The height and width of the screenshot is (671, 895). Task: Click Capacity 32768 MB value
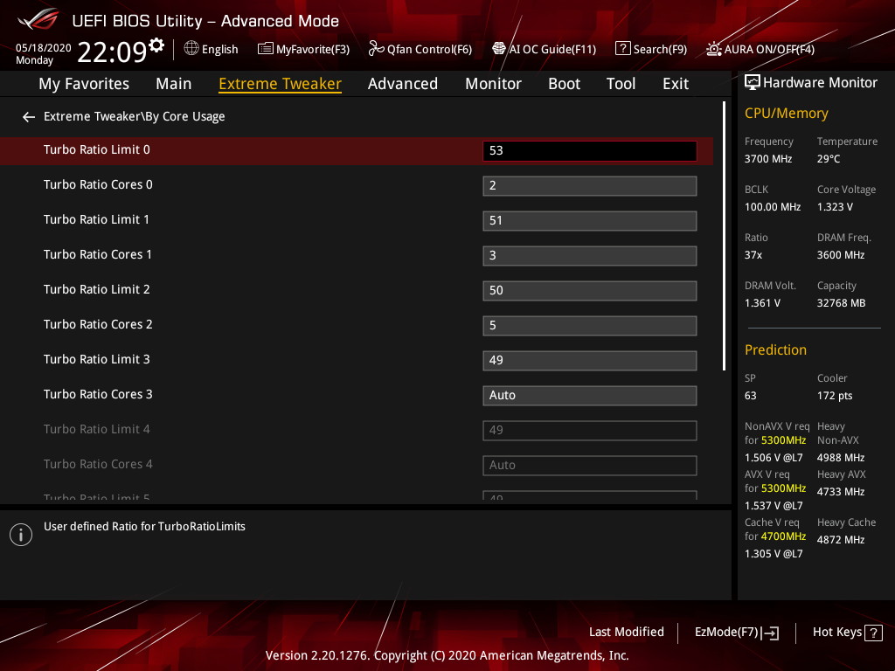coord(841,303)
